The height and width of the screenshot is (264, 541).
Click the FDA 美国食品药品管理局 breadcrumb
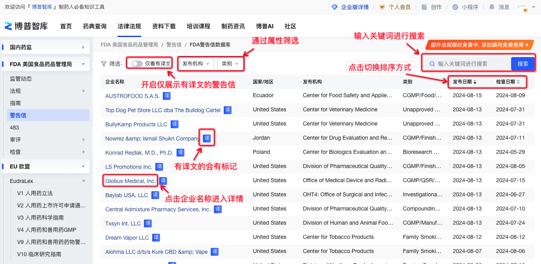(129, 45)
